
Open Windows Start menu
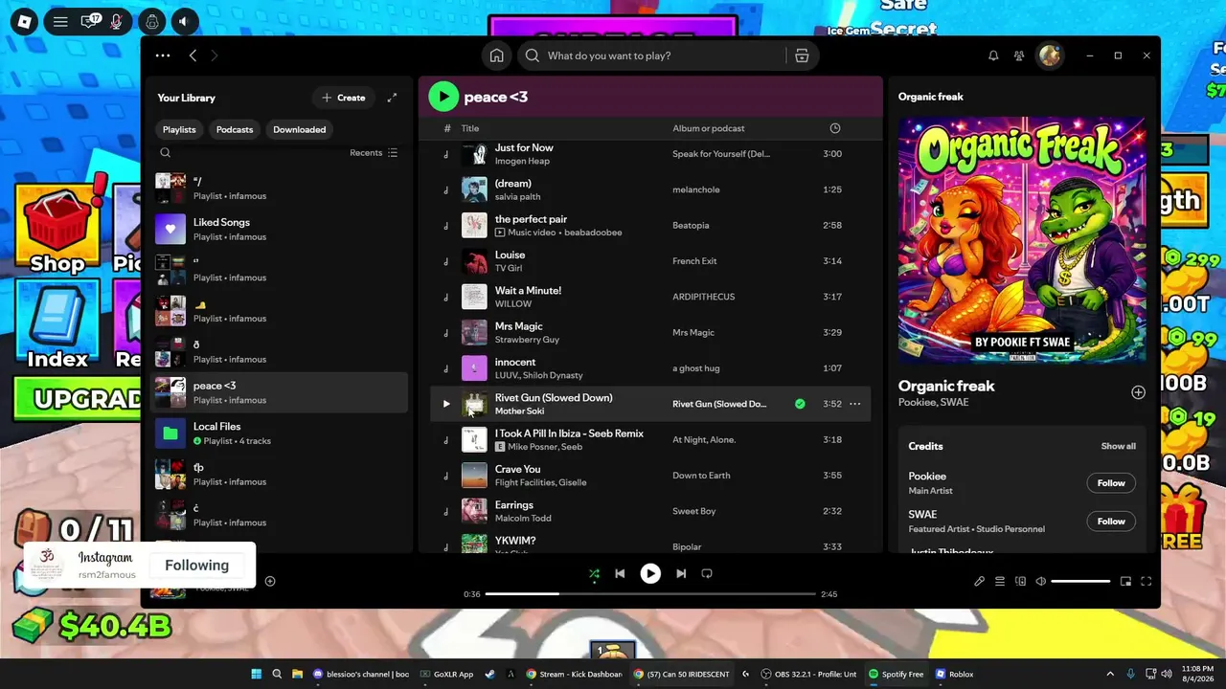[x=257, y=674]
